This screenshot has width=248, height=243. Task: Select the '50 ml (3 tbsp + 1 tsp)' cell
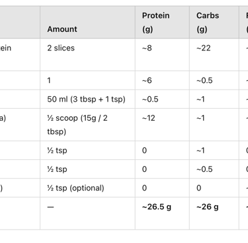coord(86,99)
